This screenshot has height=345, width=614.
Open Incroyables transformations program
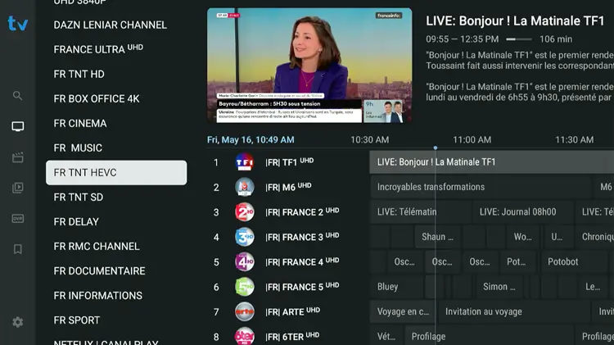coord(481,187)
